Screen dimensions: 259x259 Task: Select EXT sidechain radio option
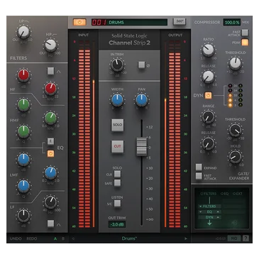click(x=238, y=194)
